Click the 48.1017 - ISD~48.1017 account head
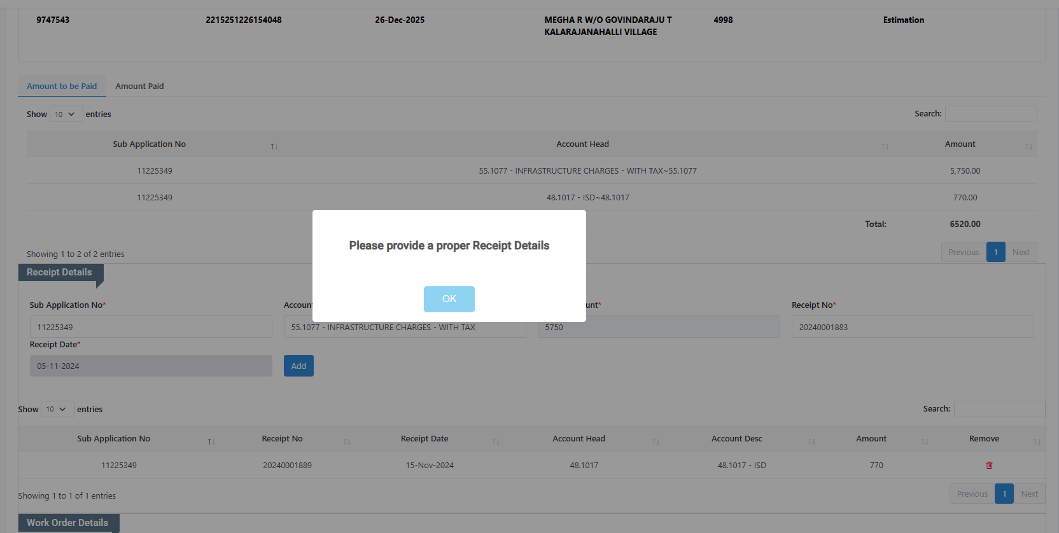Viewport: 1059px width, 533px height. coord(587,198)
